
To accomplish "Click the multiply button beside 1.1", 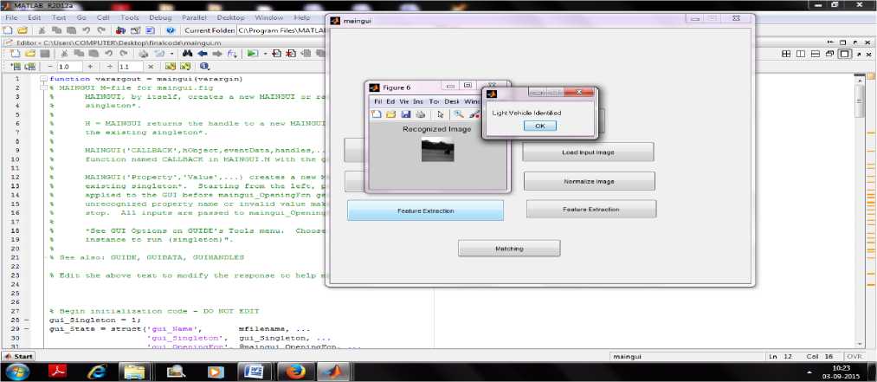I will 151,67.
